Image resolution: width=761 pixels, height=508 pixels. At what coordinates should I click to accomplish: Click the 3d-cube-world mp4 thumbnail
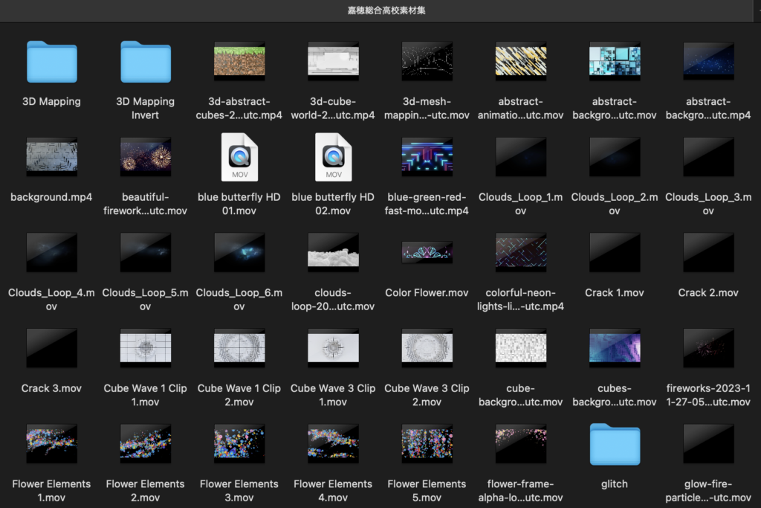click(333, 60)
